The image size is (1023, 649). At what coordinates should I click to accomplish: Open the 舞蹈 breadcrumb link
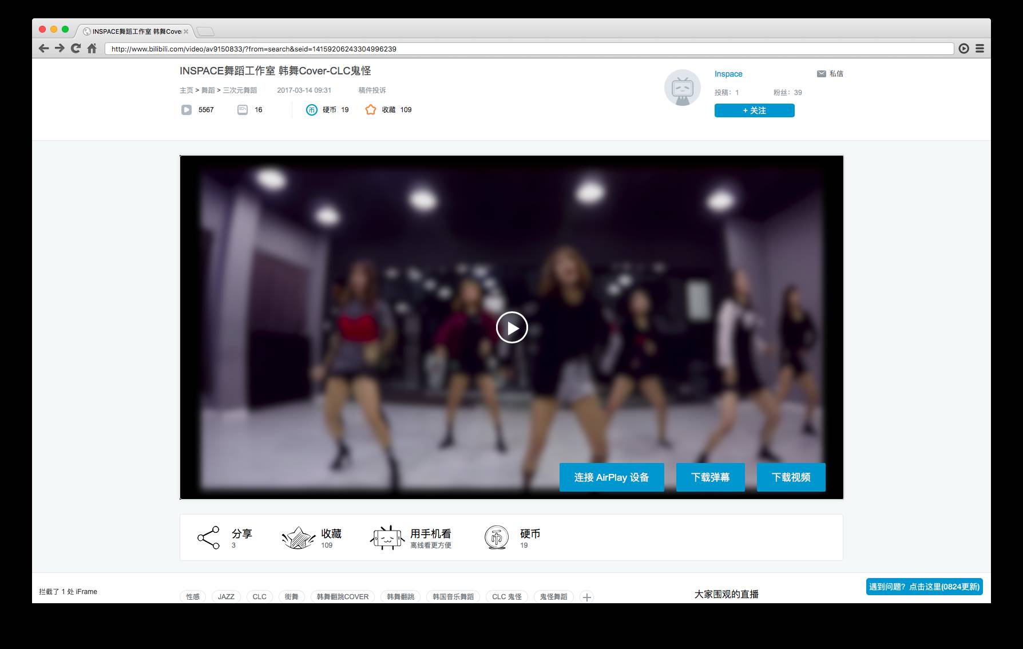pyautogui.click(x=208, y=90)
